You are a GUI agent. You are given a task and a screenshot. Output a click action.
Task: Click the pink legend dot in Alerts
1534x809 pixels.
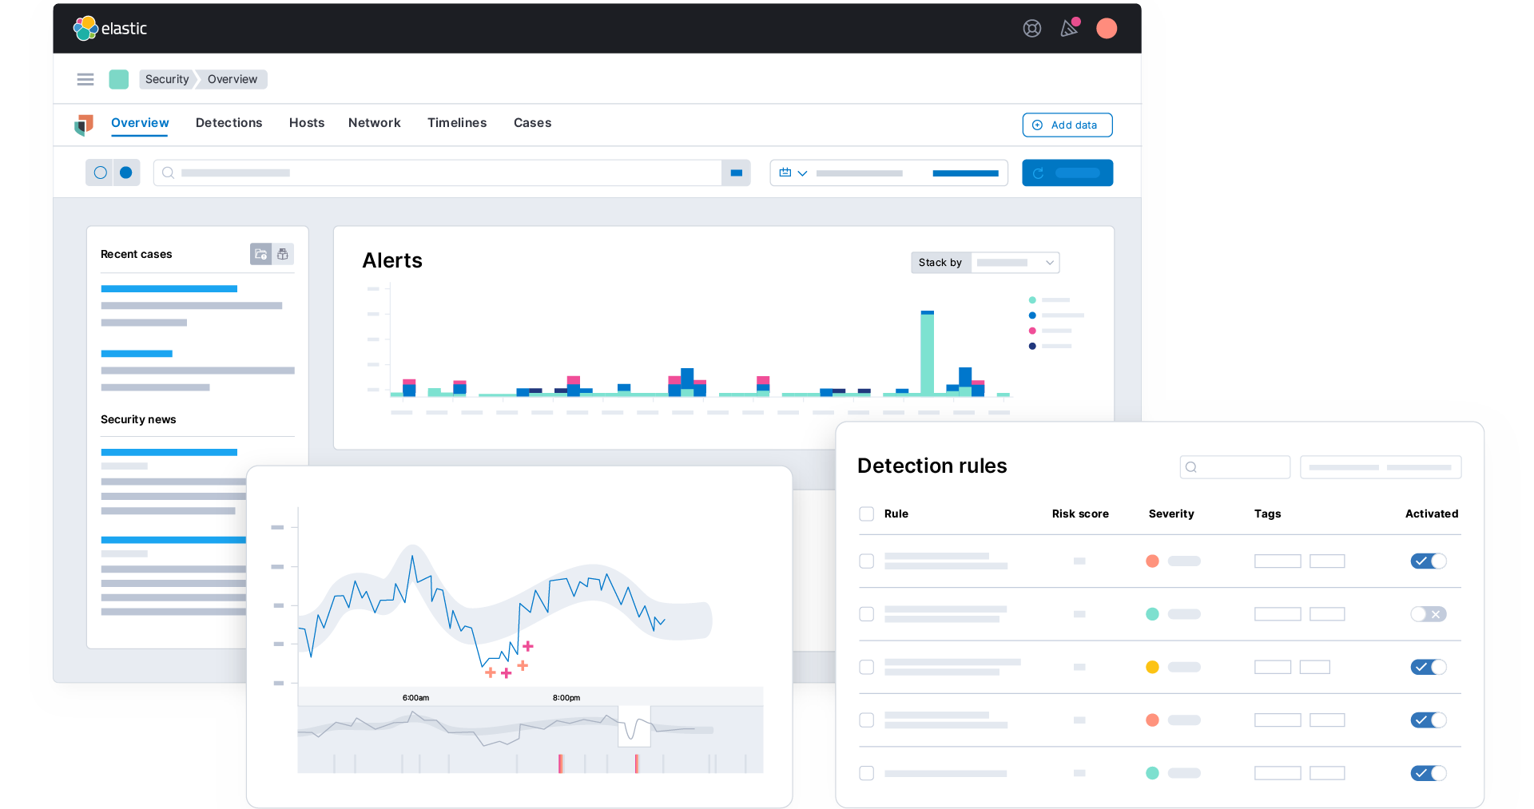click(x=1032, y=331)
